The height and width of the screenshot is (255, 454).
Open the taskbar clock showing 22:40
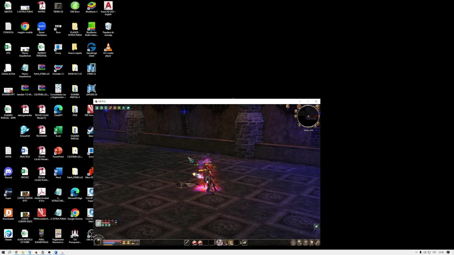441,253
